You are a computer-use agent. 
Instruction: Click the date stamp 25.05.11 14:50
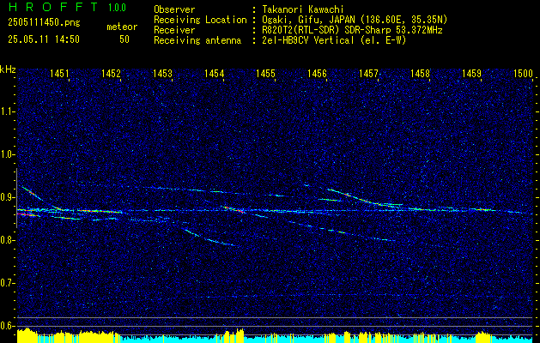(x=44, y=39)
